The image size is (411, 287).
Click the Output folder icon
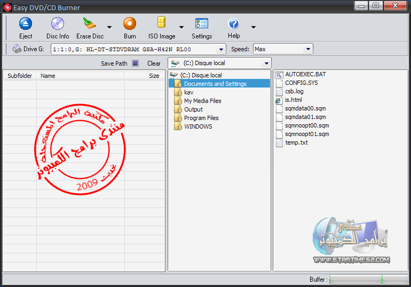(x=178, y=109)
